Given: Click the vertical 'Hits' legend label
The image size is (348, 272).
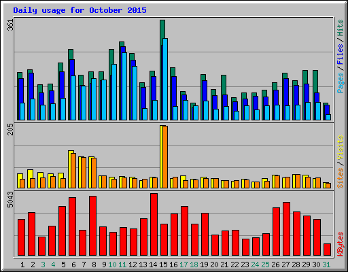Looking at the screenshot, I should tap(340, 28).
